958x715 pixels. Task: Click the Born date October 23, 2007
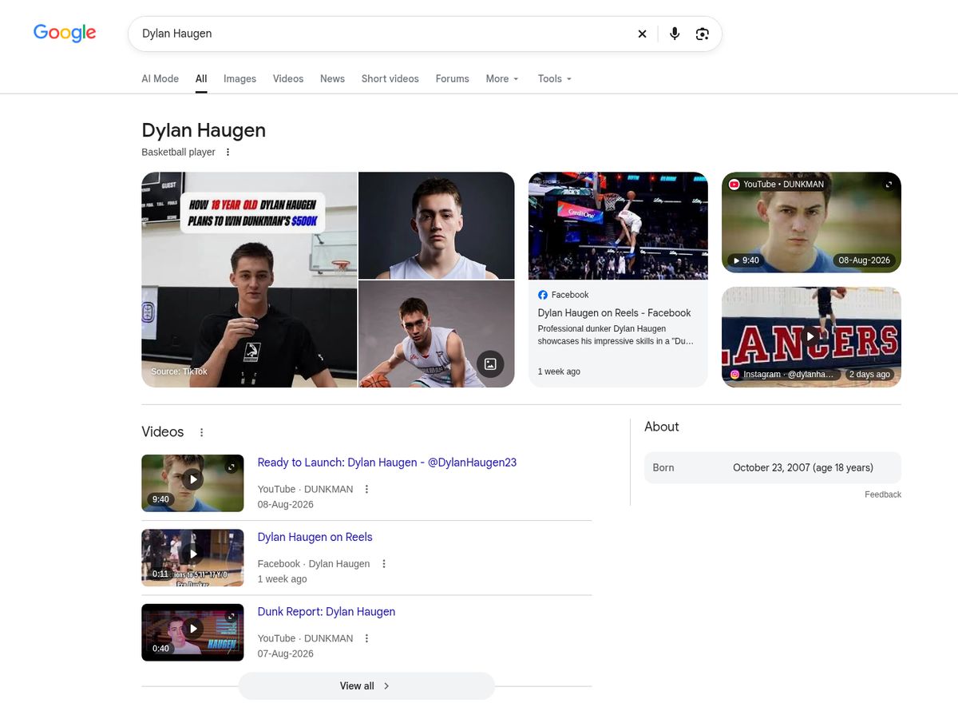(803, 467)
